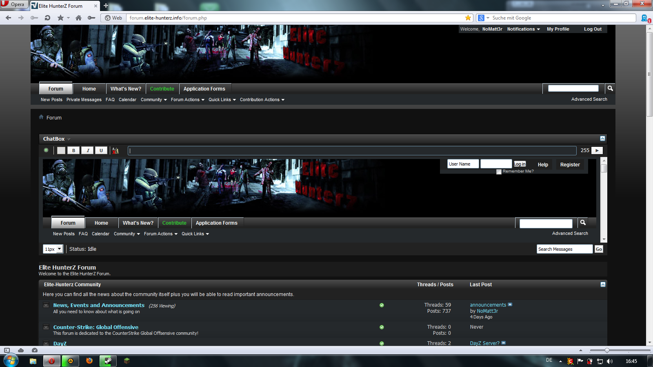Click the Log Out link
This screenshot has width=653, height=367.
(x=593, y=29)
